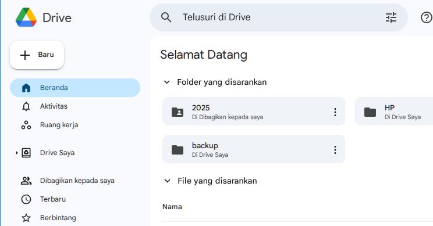Click the Ruang kerja circles icon
The height and width of the screenshot is (226, 433).
(x=26, y=125)
